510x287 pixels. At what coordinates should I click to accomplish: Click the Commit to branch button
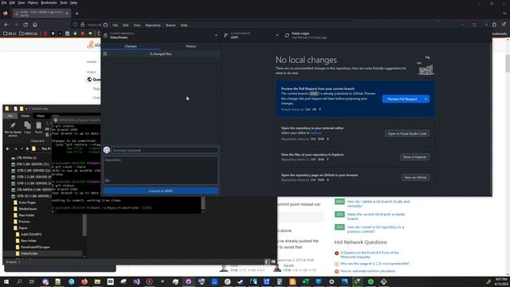(x=161, y=191)
